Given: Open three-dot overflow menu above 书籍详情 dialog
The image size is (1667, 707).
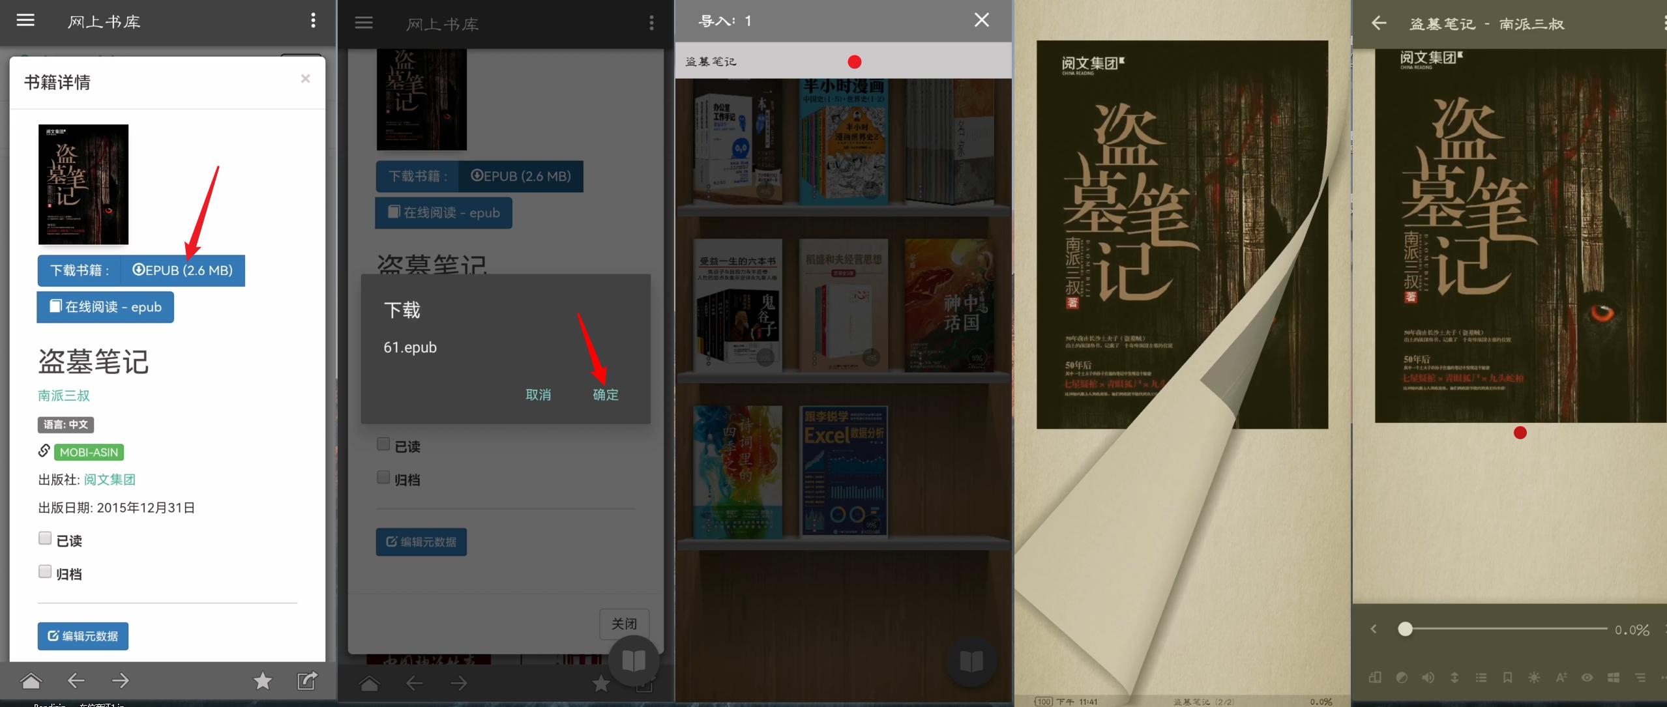Looking at the screenshot, I should (314, 21).
